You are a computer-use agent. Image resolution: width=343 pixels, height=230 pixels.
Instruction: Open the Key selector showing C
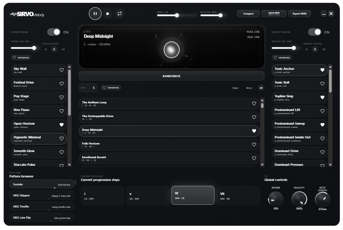point(88,88)
